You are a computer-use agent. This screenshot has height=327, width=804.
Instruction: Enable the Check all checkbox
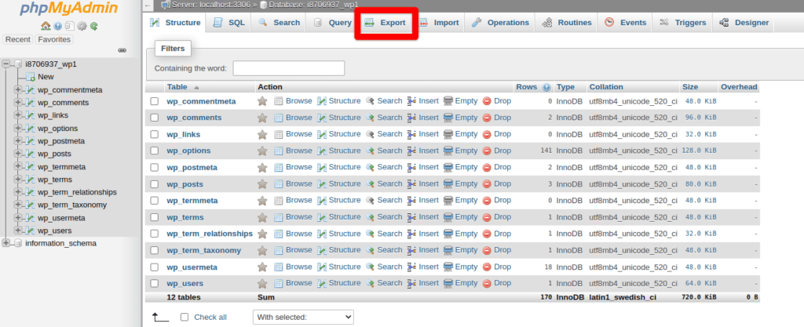185,317
